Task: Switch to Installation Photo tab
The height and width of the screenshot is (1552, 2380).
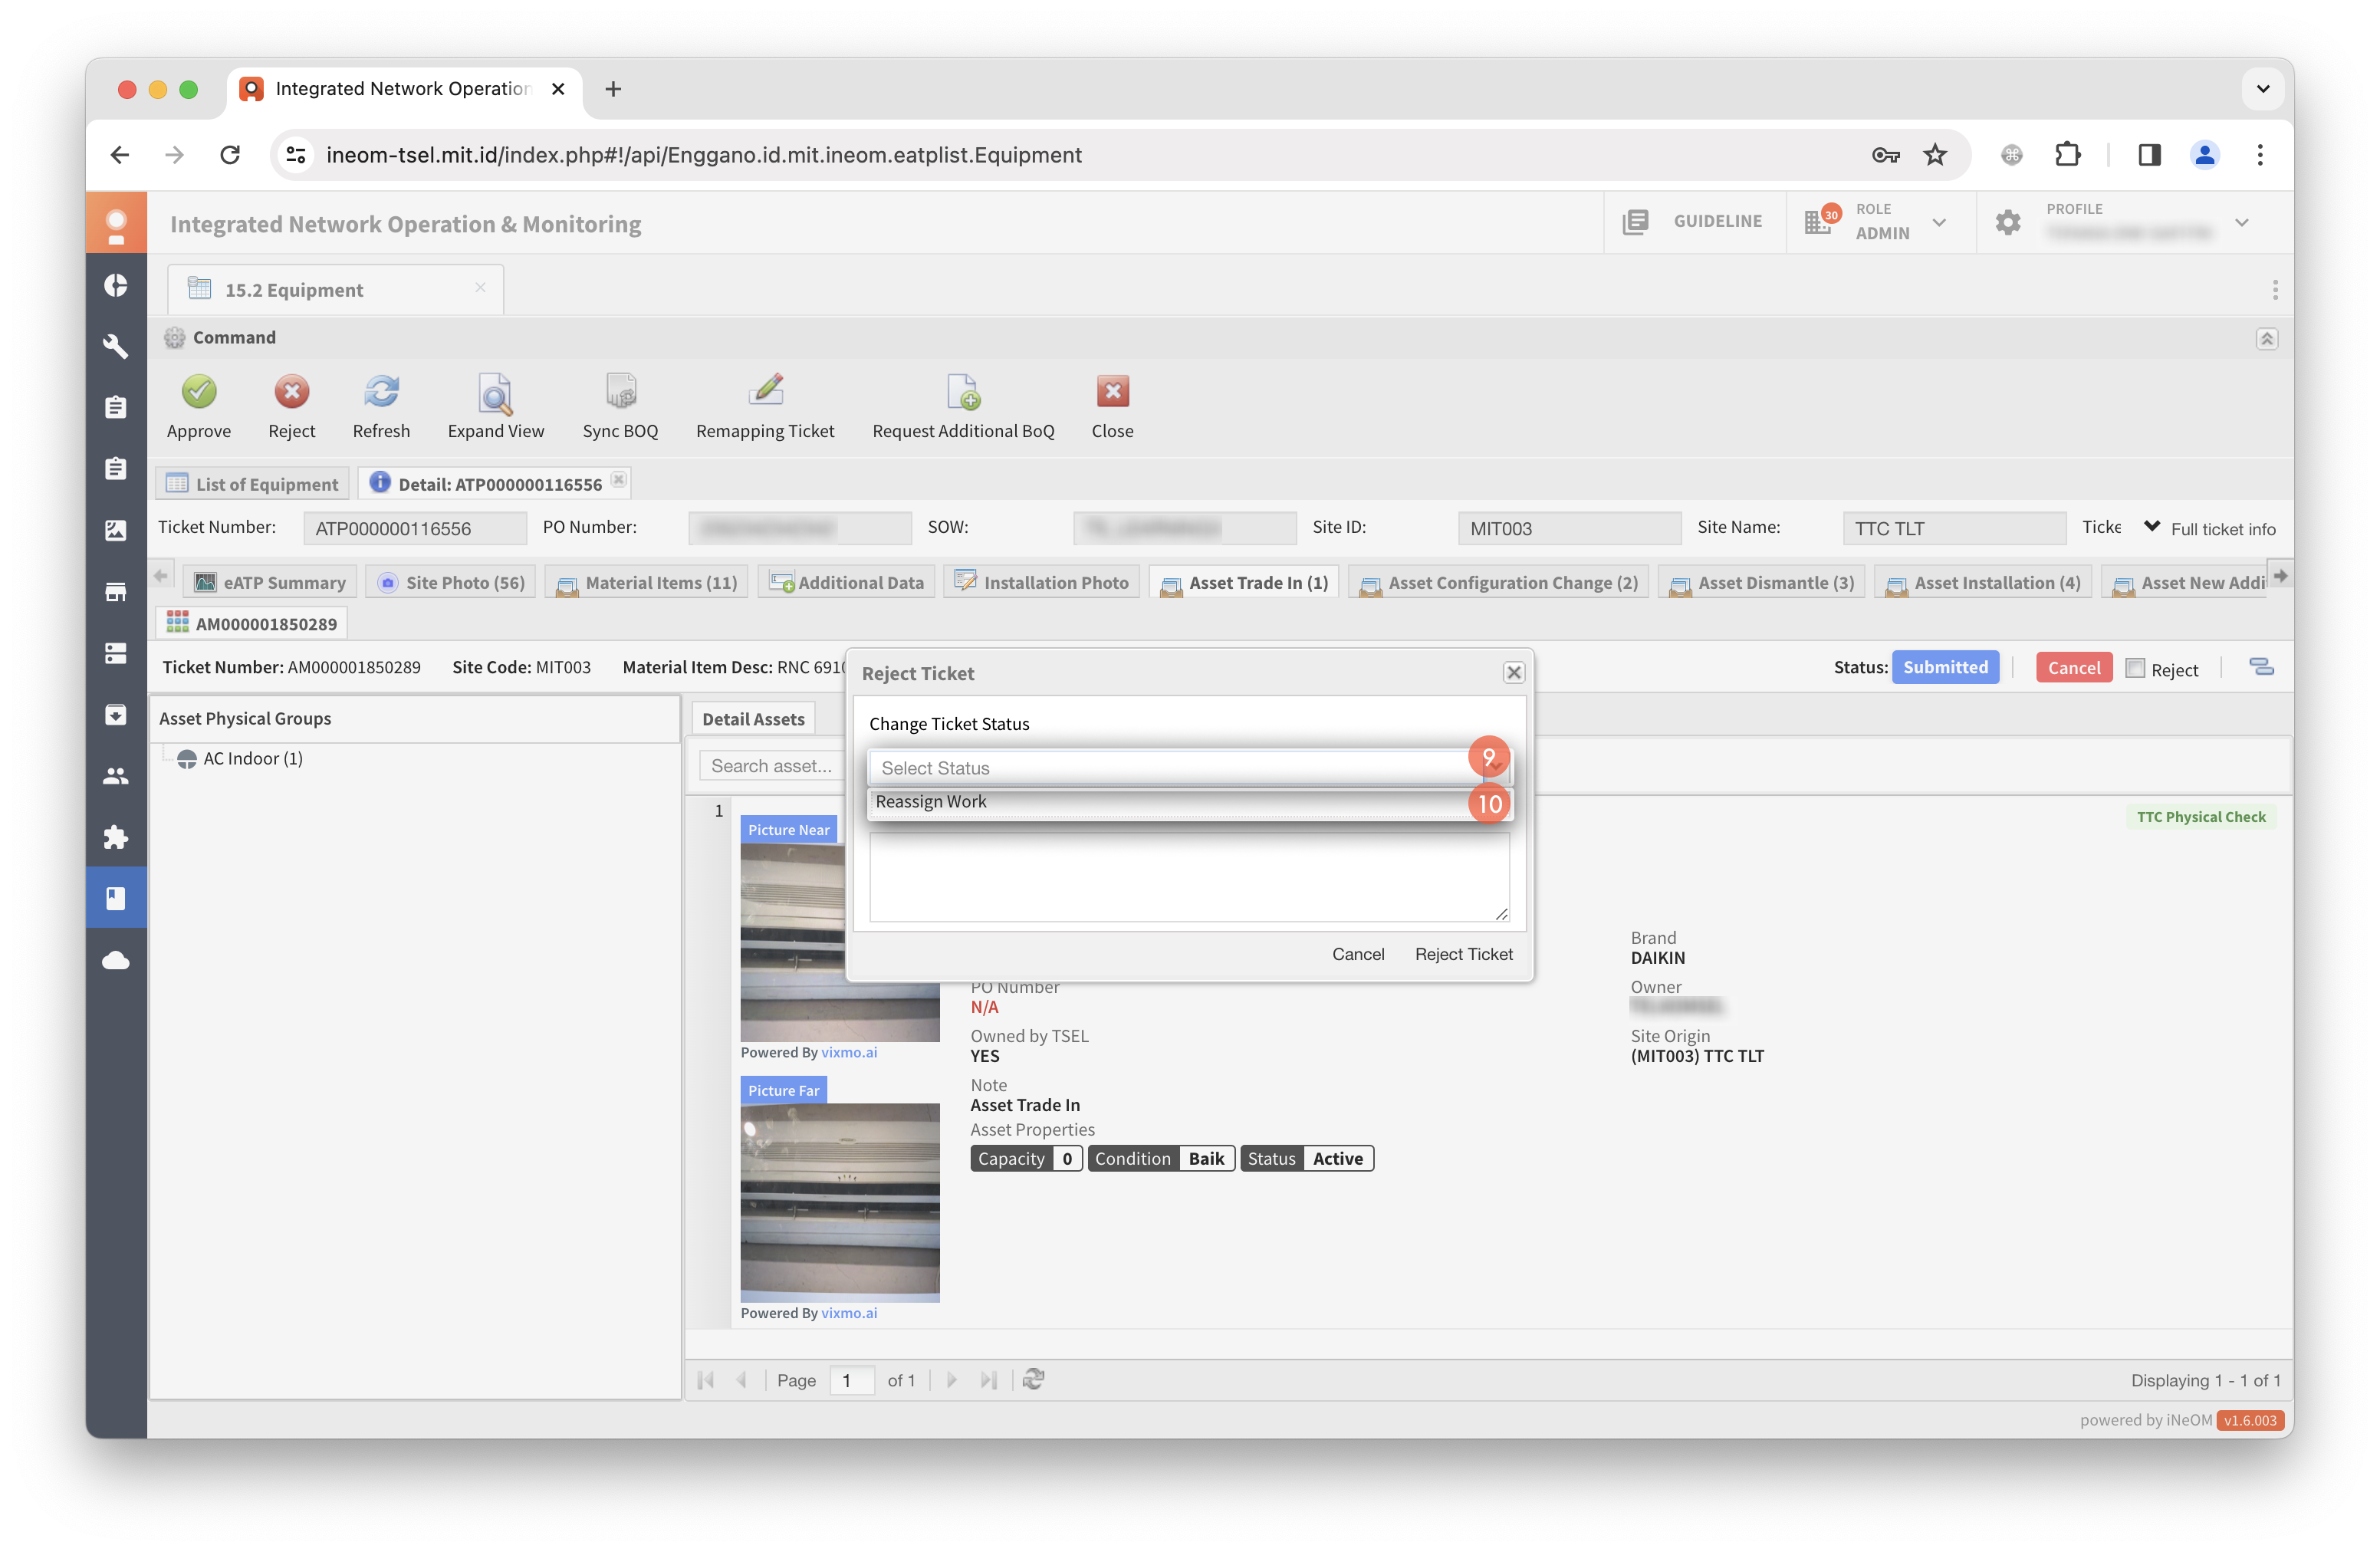Action: 1042,582
